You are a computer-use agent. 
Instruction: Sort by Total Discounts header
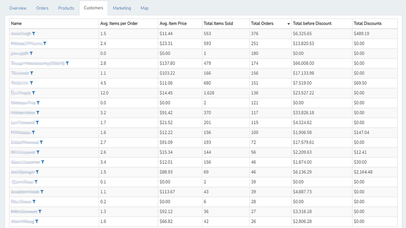[375, 23]
